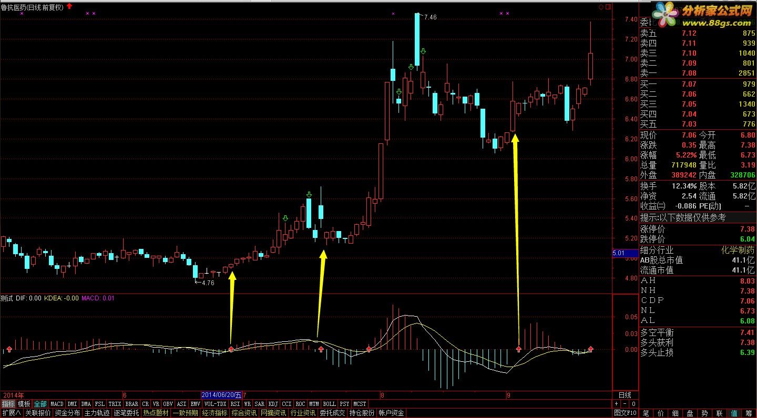Click the first purple x info marker at top left
This screenshot has width=757, height=418.
point(22,13)
